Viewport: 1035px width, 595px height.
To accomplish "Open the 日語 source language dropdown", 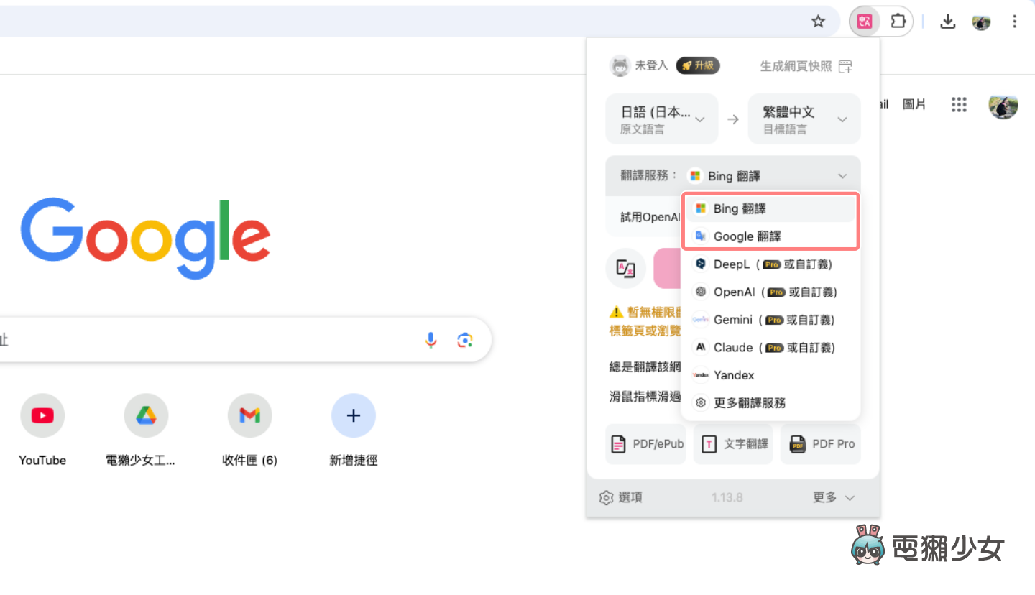I will [x=662, y=119].
